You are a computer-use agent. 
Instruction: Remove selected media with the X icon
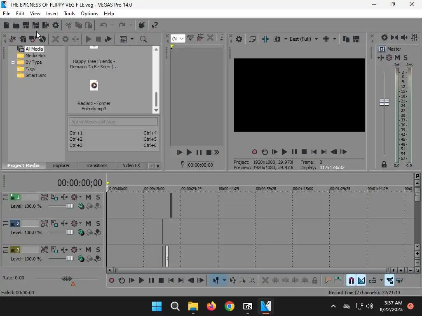pyautogui.click(x=56, y=39)
